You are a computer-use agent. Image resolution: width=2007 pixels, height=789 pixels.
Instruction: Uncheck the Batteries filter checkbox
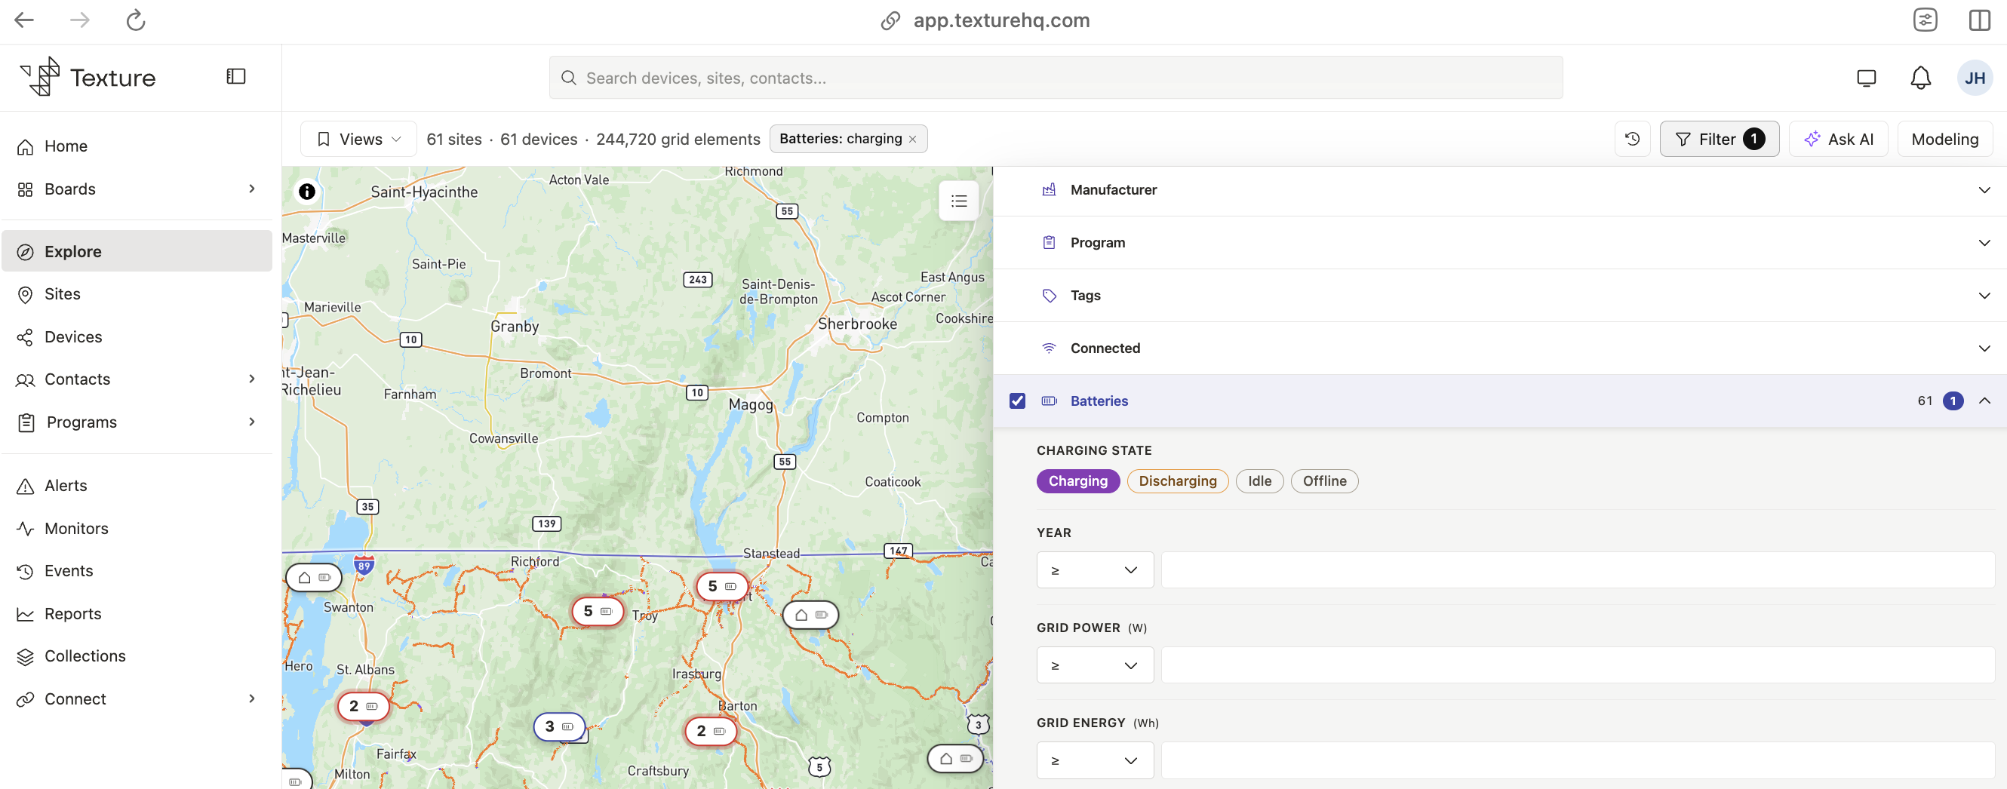[1017, 401]
